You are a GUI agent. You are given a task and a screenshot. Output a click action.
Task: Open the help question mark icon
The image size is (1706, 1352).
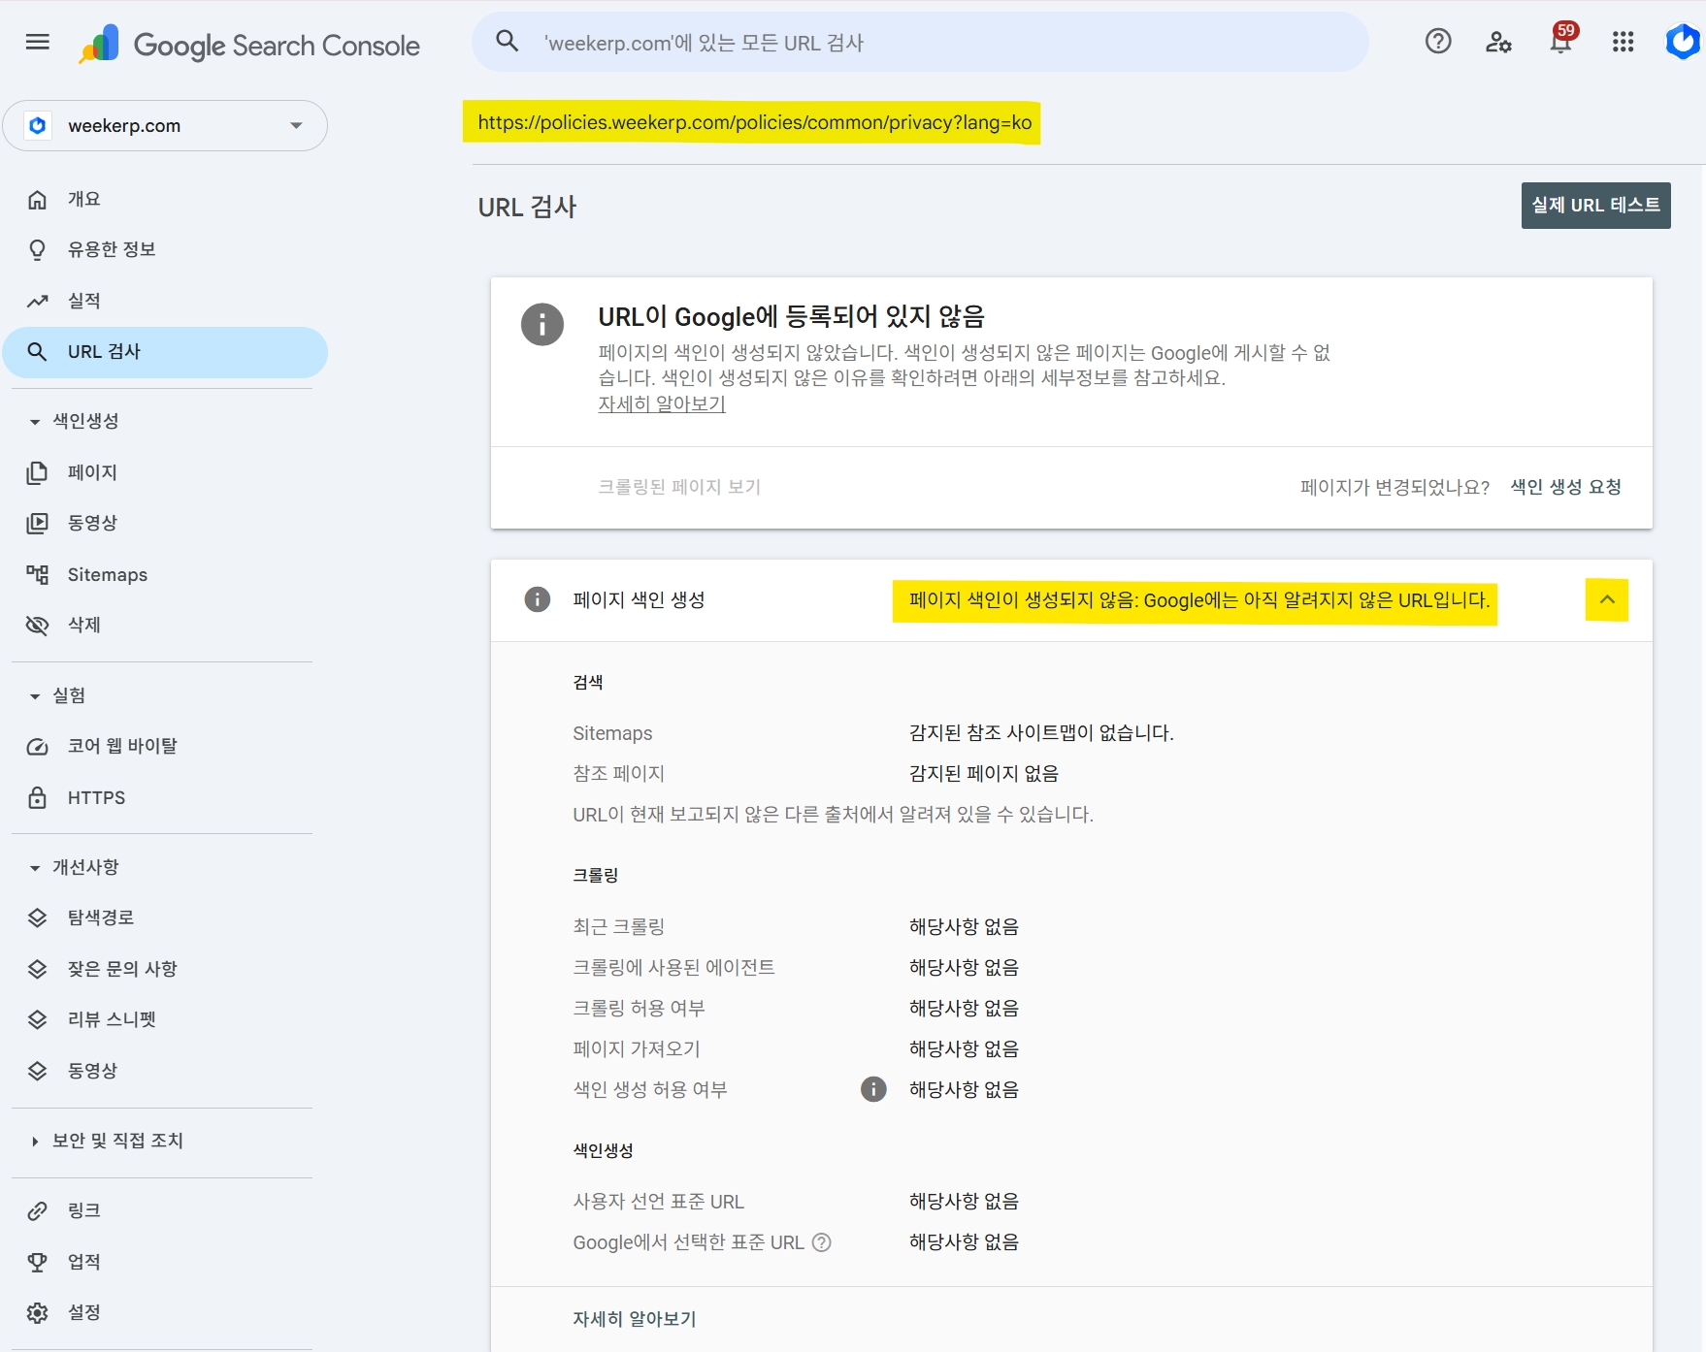1438,42
